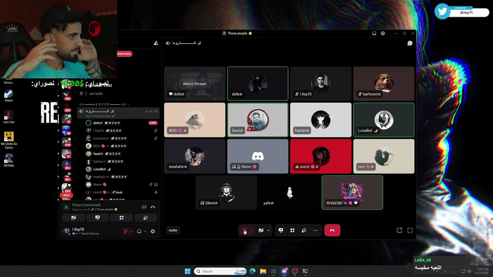This screenshot has height=277, width=493.
Task: Select Reem's Discord-logo tile
Action: pyautogui.click(x=258, y=156)
